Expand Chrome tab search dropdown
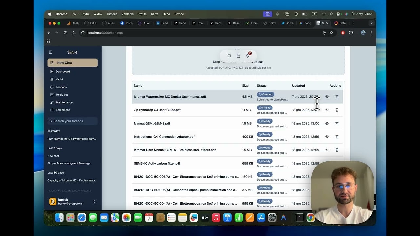 click(371, 23)
